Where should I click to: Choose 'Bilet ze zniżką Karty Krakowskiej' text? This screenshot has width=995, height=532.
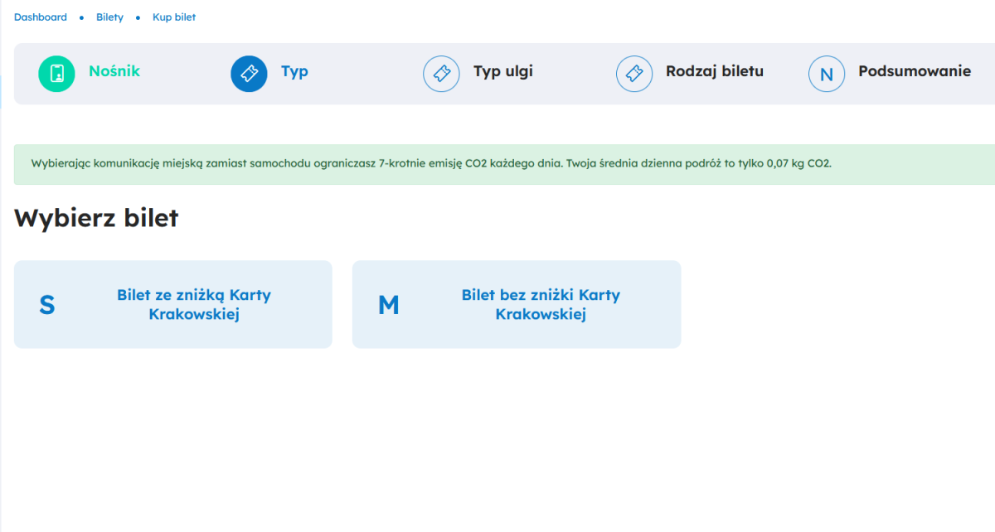194,305
